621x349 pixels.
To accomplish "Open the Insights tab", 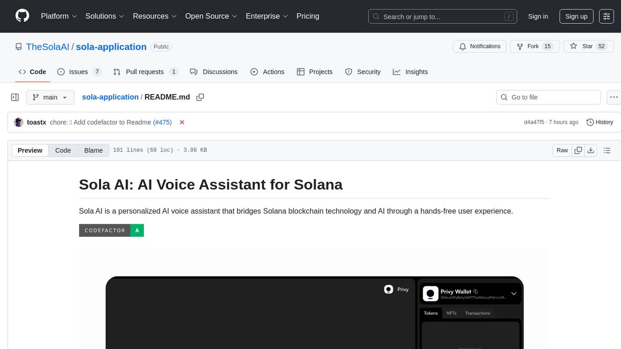I will 410,72.
